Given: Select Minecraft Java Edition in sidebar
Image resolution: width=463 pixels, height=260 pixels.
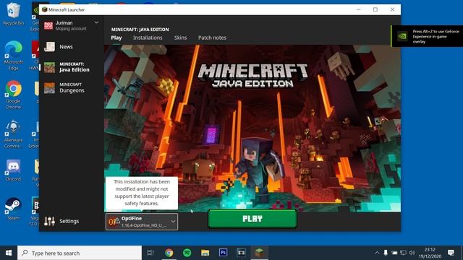Looking at the screenshot, I should pyautogui.click(x=71, y=67).
